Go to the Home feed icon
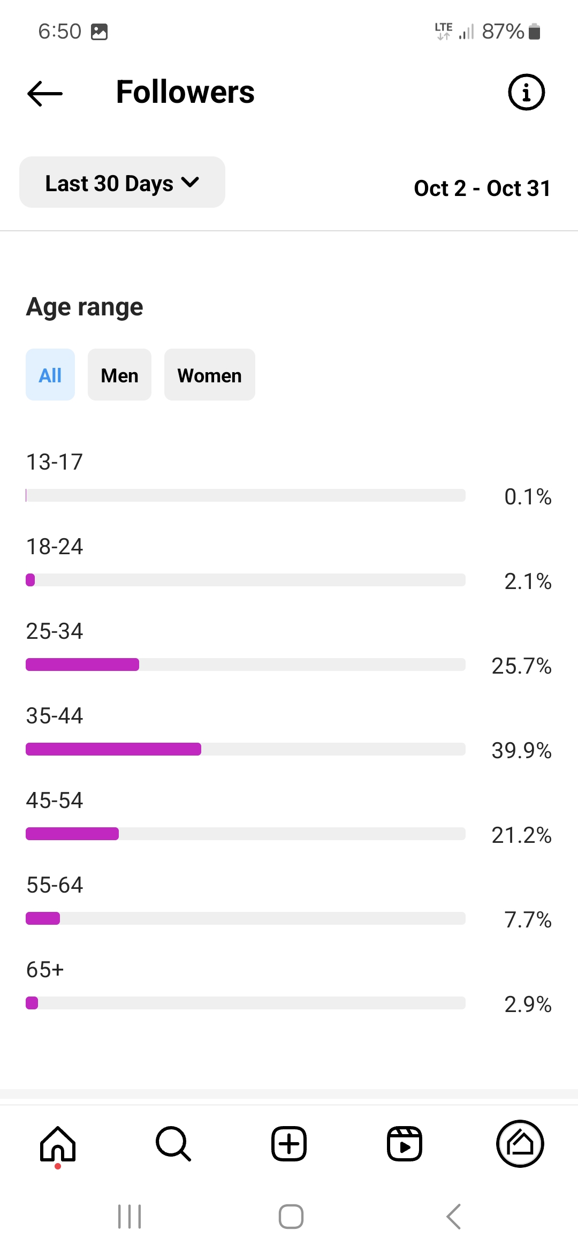 coord(58,1144)
